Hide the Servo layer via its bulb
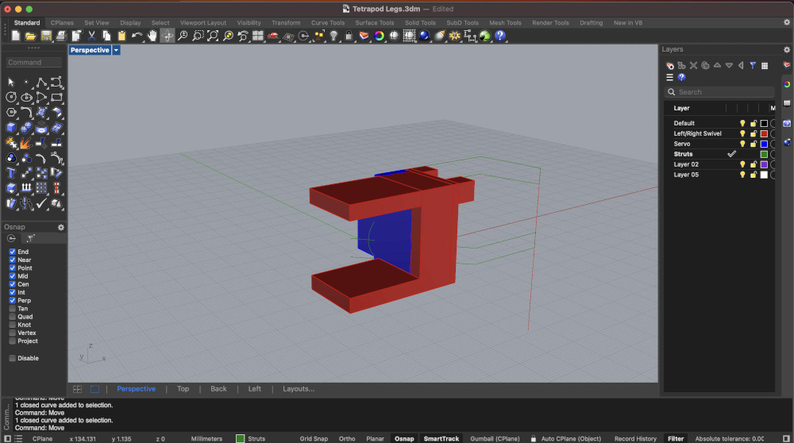 (x=742, y=144)
